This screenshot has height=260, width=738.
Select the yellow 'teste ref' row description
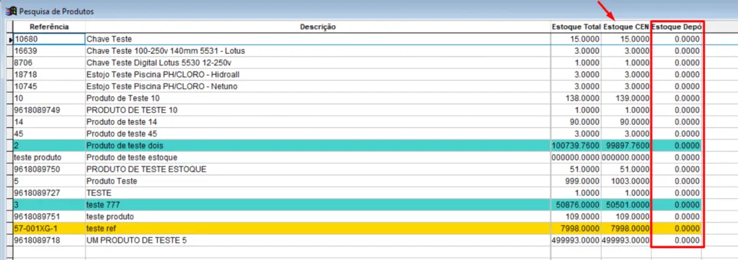tap(101, 228)
